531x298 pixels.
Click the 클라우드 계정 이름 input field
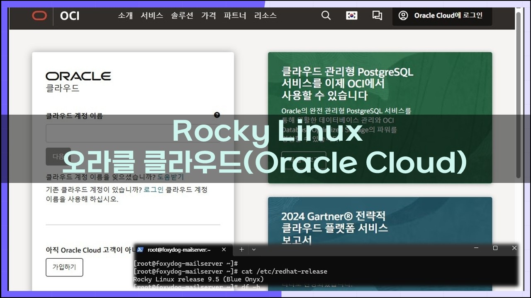[x=133, y=133]
